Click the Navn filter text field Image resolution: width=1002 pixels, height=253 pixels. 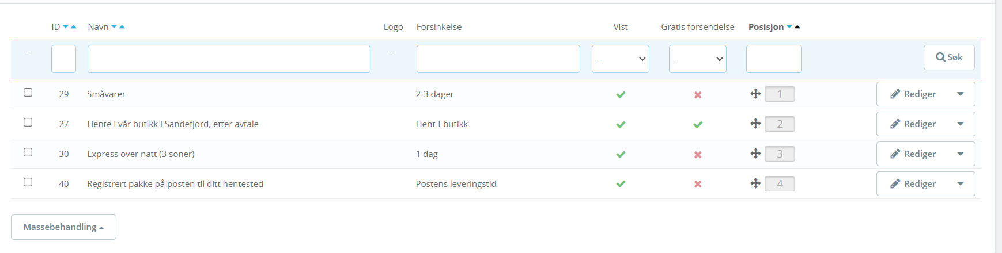(229, 59)
